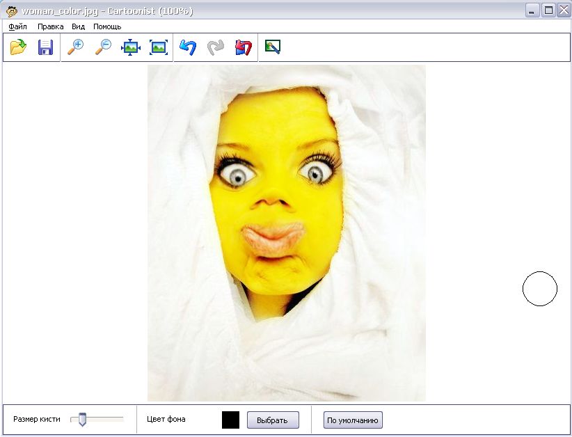Zoom in using the magnifier plus icon
The width and height of the screenshot is (572, 437).
tap(74, 47)
